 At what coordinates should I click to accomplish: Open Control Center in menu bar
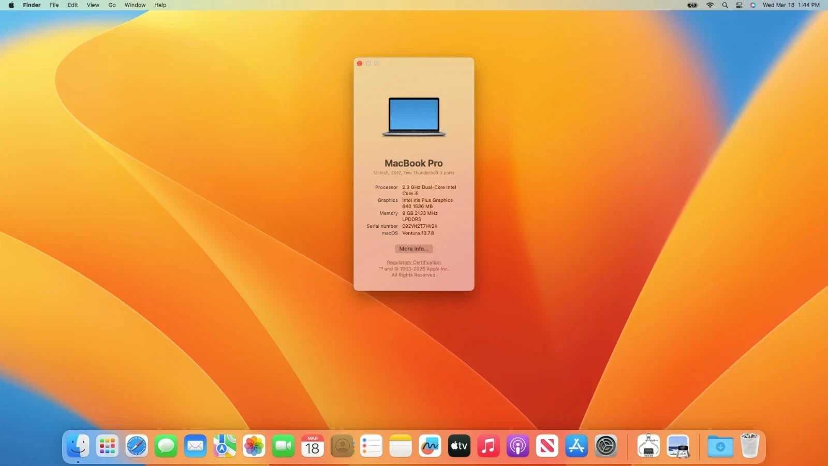740,5
